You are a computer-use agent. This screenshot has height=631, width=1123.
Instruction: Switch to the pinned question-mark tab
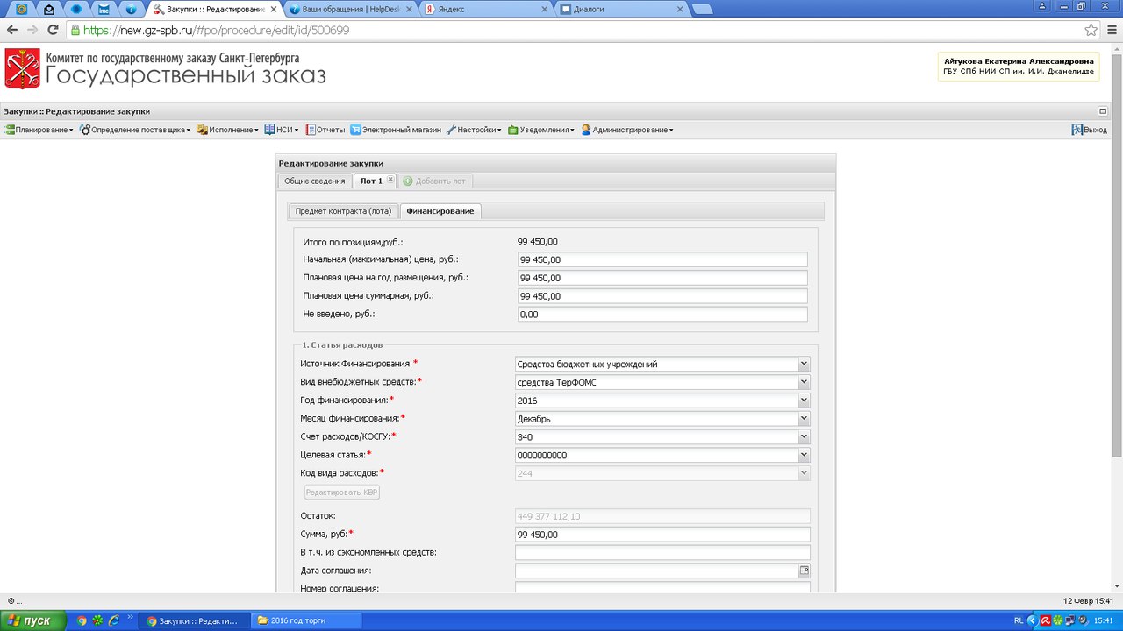[x=131, y=10]
